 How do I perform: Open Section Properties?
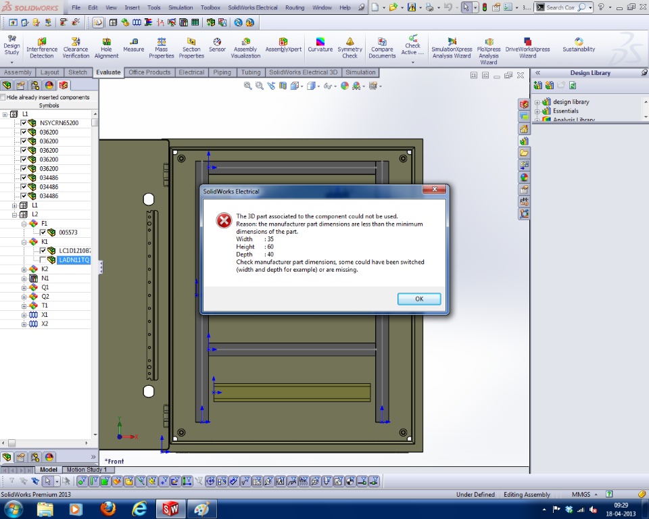point(191,48)
